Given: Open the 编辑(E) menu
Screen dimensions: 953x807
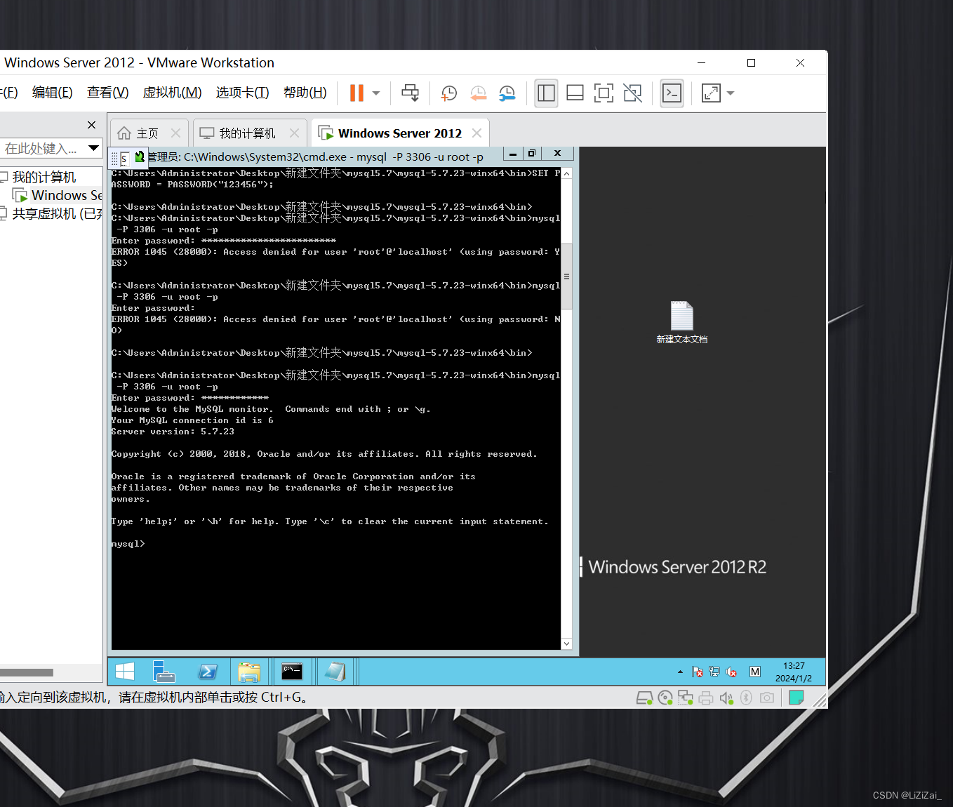Looking at the screenshot, I should (x=53, y=93).
